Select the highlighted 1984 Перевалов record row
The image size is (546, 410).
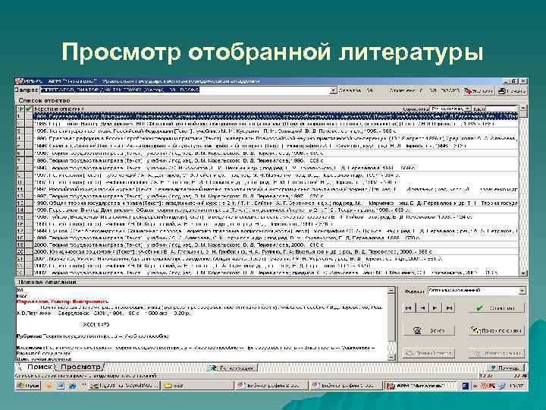tap(276, 116)
